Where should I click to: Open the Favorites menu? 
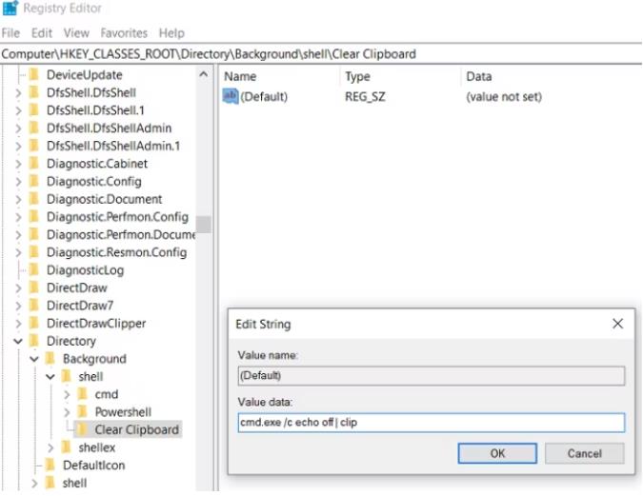click(124, 32)
